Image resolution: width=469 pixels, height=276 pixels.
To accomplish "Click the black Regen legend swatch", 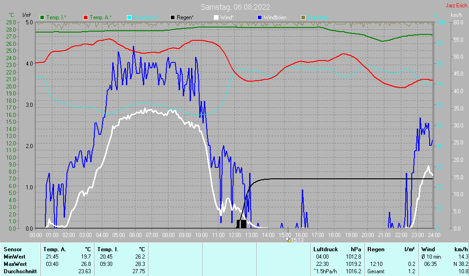I will click(x=173, y=17).
